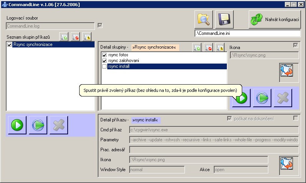This screenshot has height=183, width=306.
Task: Delete group icon next to Seznam skupin příkazů
Action: point(75,37)
